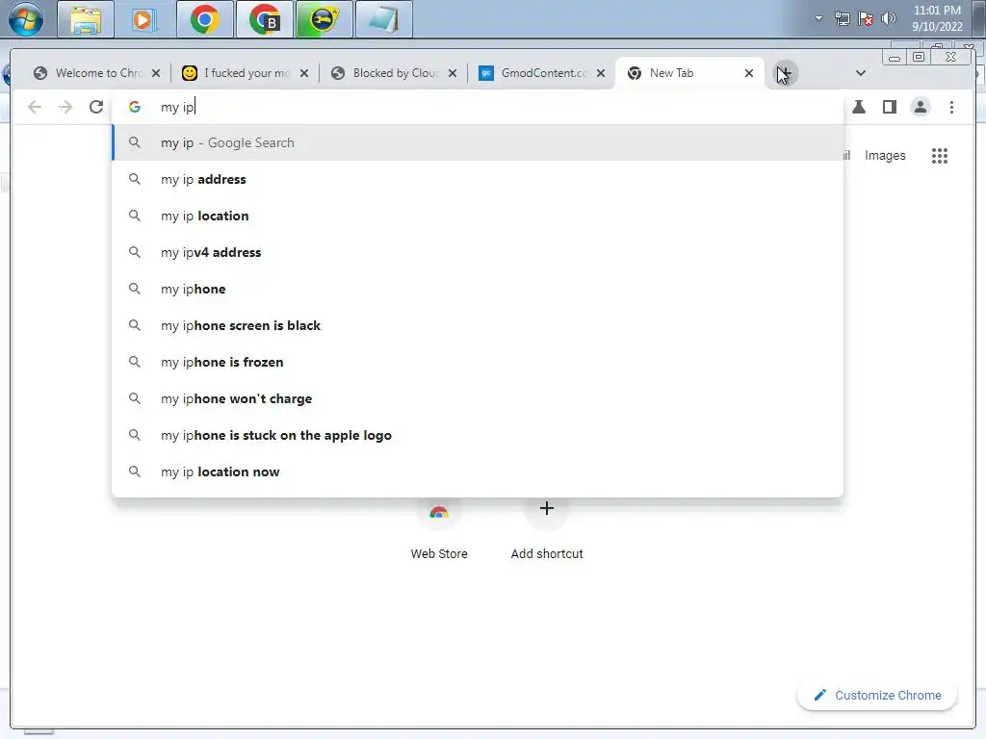Image resolution: width=986 pixels, height=739 pixels.
Task: Open the Windows Start orb
Action: pos(26,19)
